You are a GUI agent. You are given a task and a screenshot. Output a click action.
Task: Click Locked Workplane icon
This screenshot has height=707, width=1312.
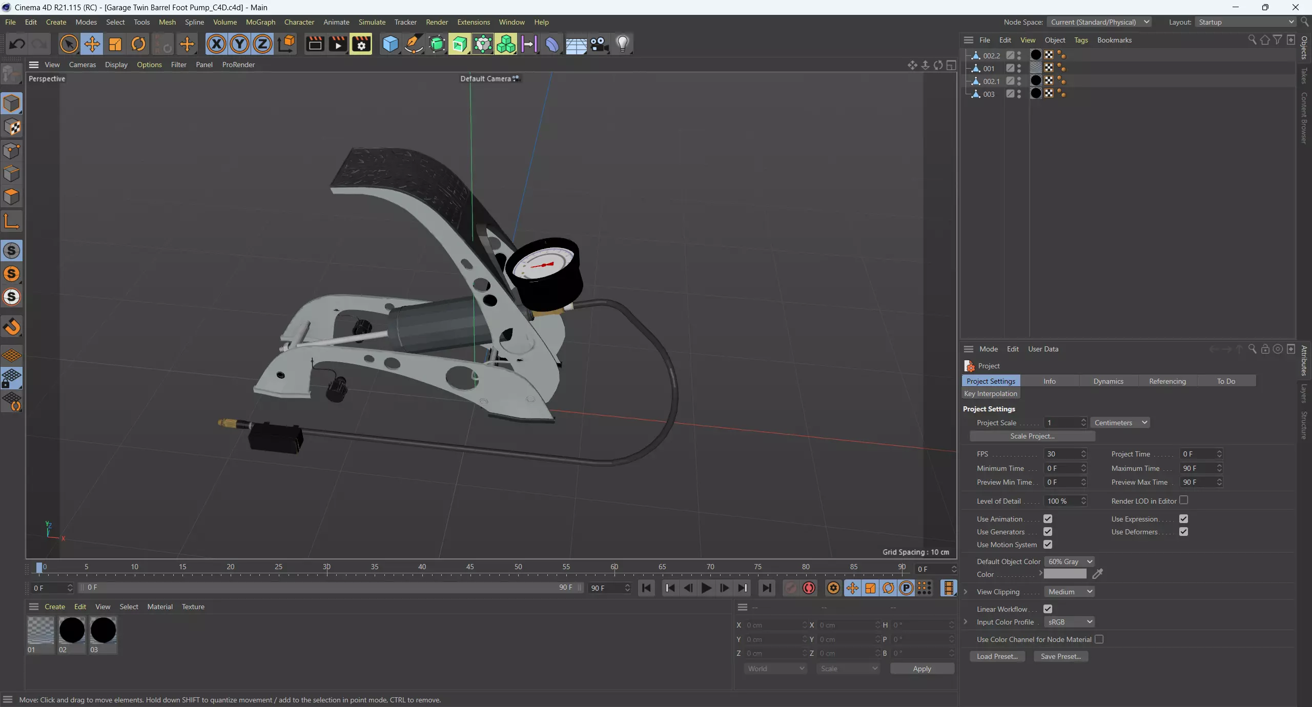point(12,378)
